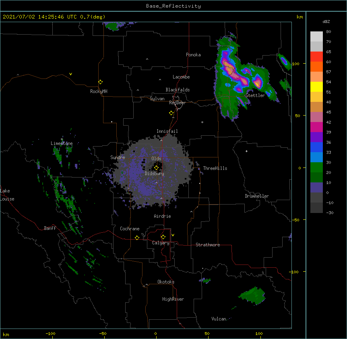Image resolution: width=347 pixels, height=339 pixels.
Task: Click the Sundre town label
Action: 118,157
